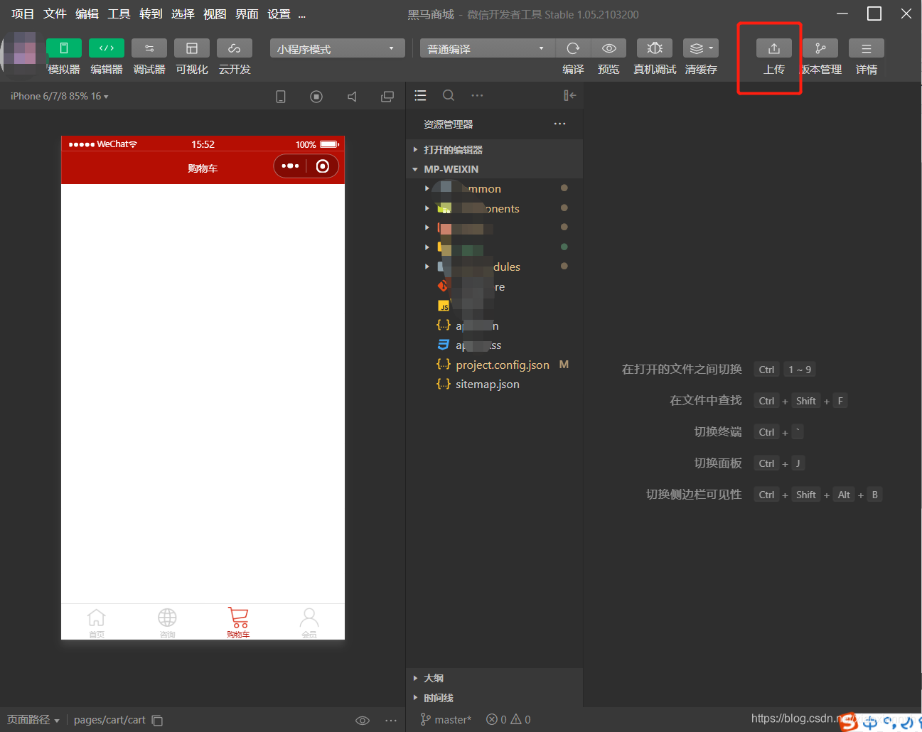This screenshot has height=732, width=922.
Task: Open the 视图 menu
Action: (215, 14)
